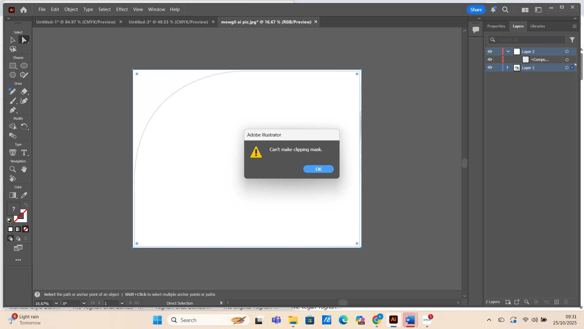Open the zoom level dropdown
This screenshot has height=329, width=584.
(x=56, y=303)
